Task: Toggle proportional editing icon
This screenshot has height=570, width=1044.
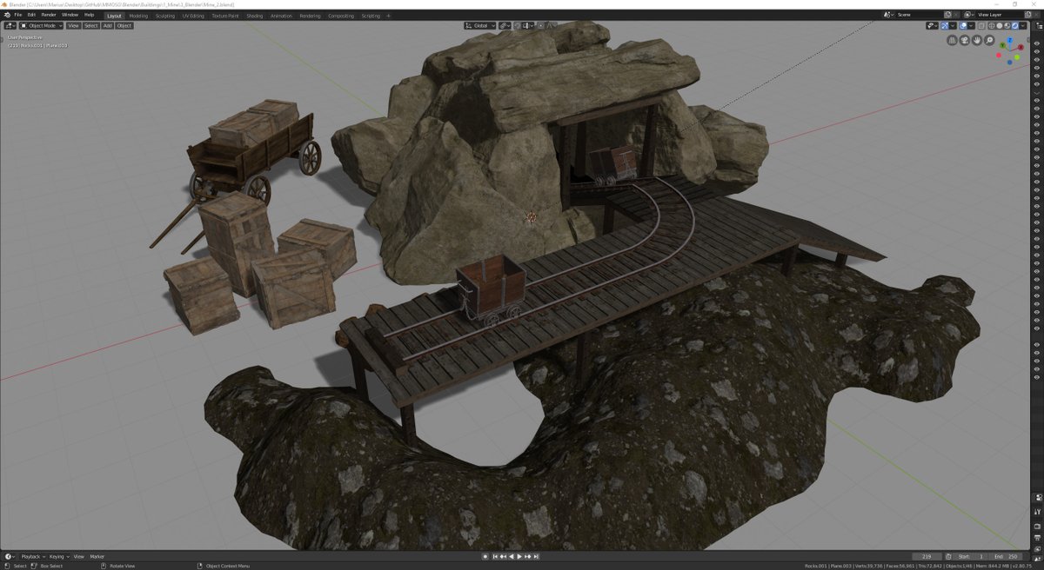Action: click(541, 25)
